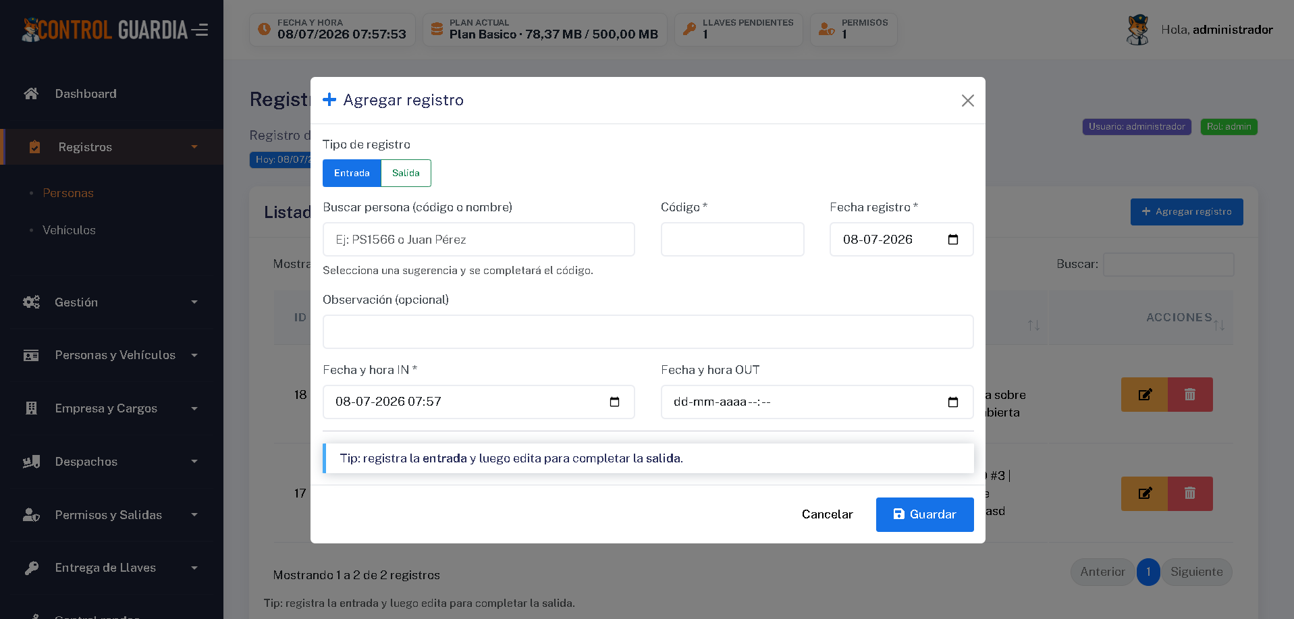Expand the Permisos y Salidas menu
1294x619 pixels.
pos(111,515)
